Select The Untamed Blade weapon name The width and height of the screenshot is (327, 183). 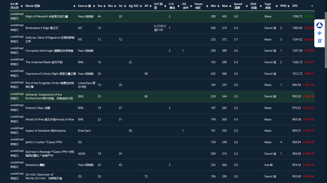click(44, 62)
